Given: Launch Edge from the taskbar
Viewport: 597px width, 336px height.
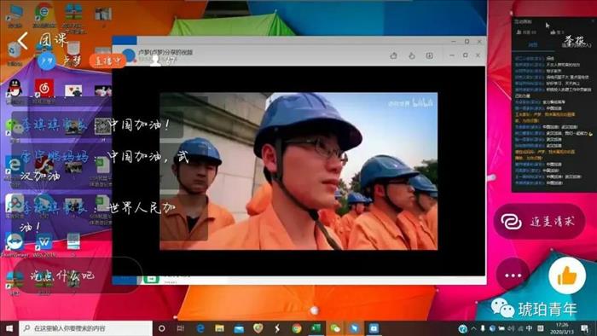Looking at the screenshot, I should coord(200,328).
